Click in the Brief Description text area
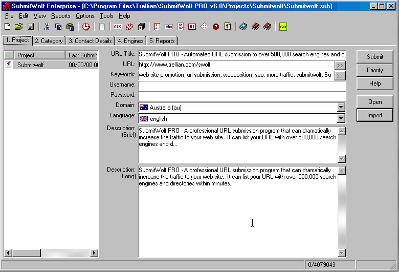Viewport: 399px width, 272px height. coord(238,144)
